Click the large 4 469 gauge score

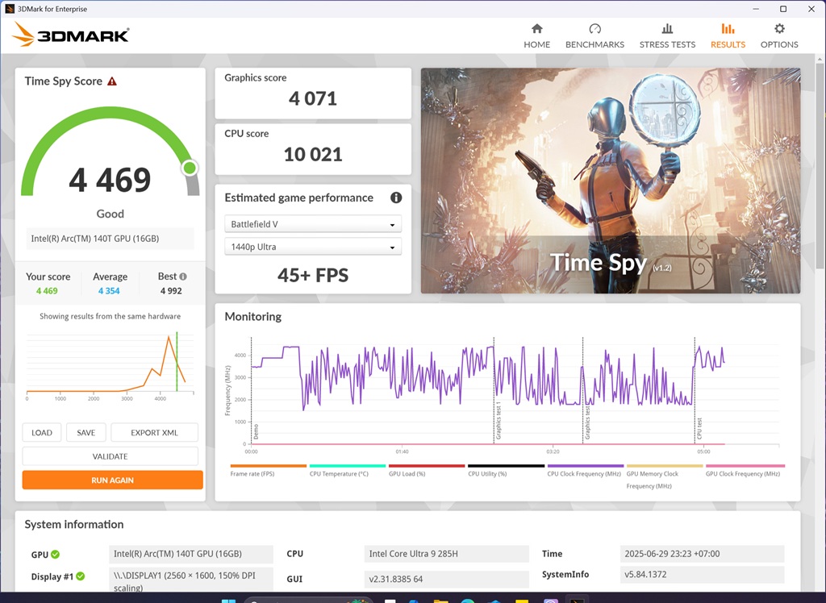click(x=110, y=180)
